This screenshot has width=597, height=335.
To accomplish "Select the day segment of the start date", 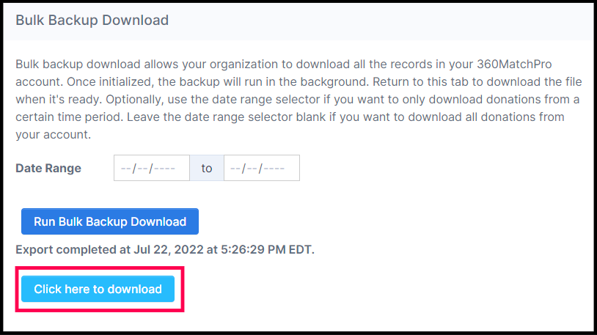I will [x=142, y=169].
